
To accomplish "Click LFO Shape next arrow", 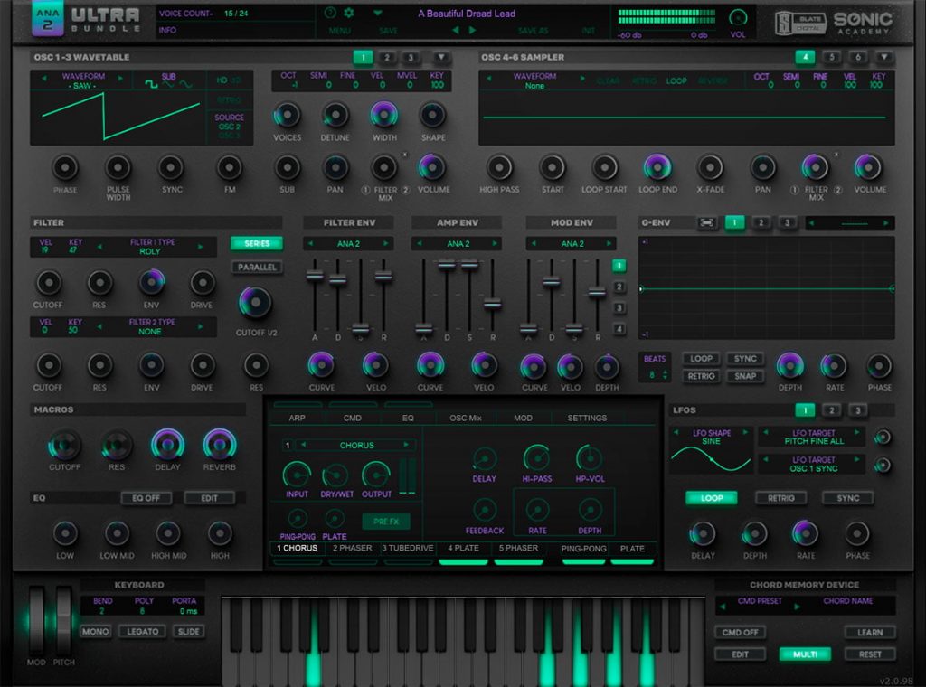I will [x=745, y=433].
